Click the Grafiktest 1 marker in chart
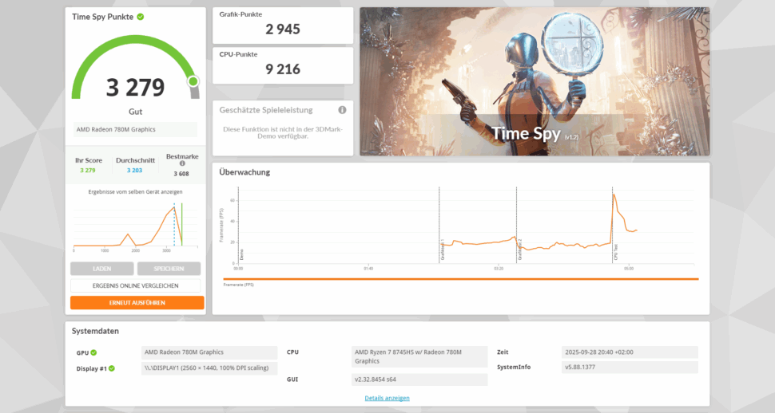Viewport: 775px width, 413px height. click(x=443, y=250)
